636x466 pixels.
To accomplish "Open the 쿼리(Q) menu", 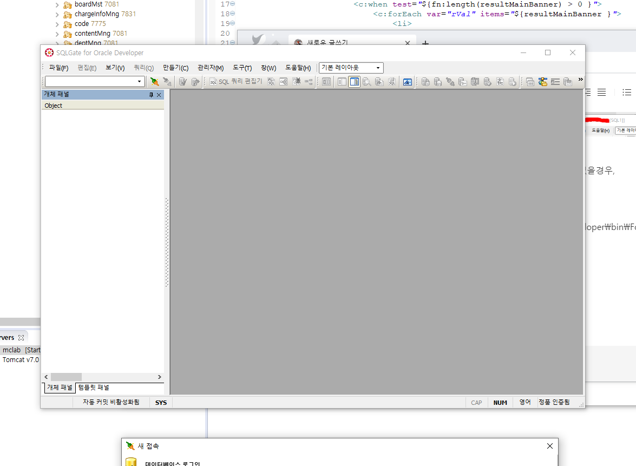I will (143, 68).
